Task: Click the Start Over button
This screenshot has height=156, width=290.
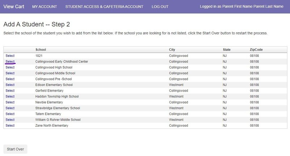Action: pos(15,149)
